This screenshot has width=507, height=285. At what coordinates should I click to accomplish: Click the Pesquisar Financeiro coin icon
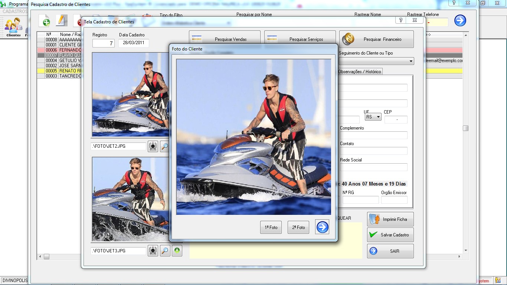(348, 39)
